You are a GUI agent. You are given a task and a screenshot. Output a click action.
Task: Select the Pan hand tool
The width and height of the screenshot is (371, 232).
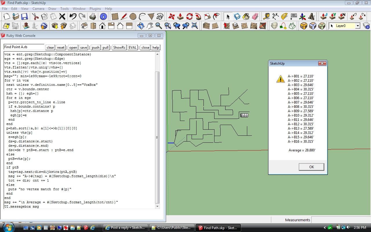tap(150, 26)
